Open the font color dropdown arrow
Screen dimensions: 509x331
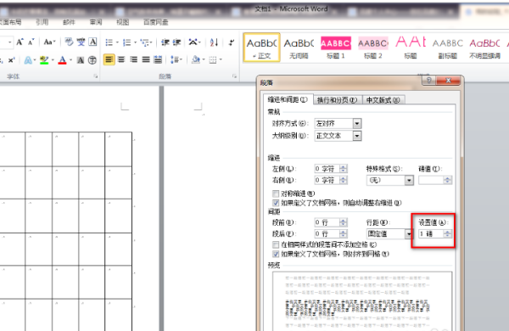point(70,60)
